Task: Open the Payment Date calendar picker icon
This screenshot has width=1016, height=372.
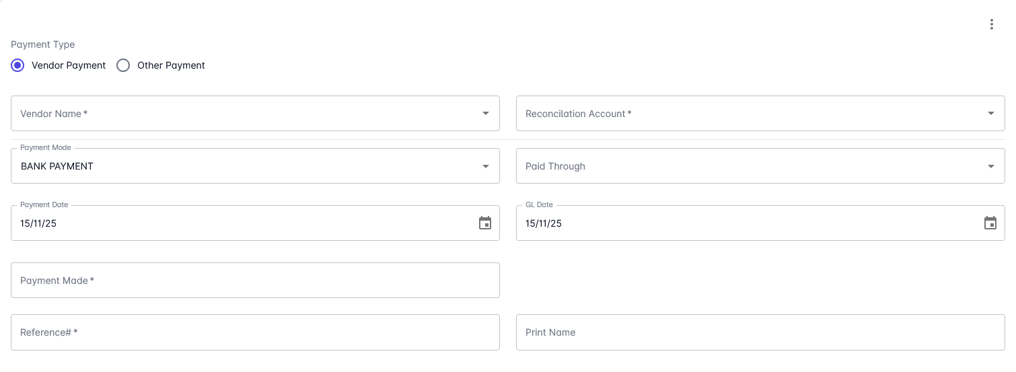Action: tap(485, 223)
